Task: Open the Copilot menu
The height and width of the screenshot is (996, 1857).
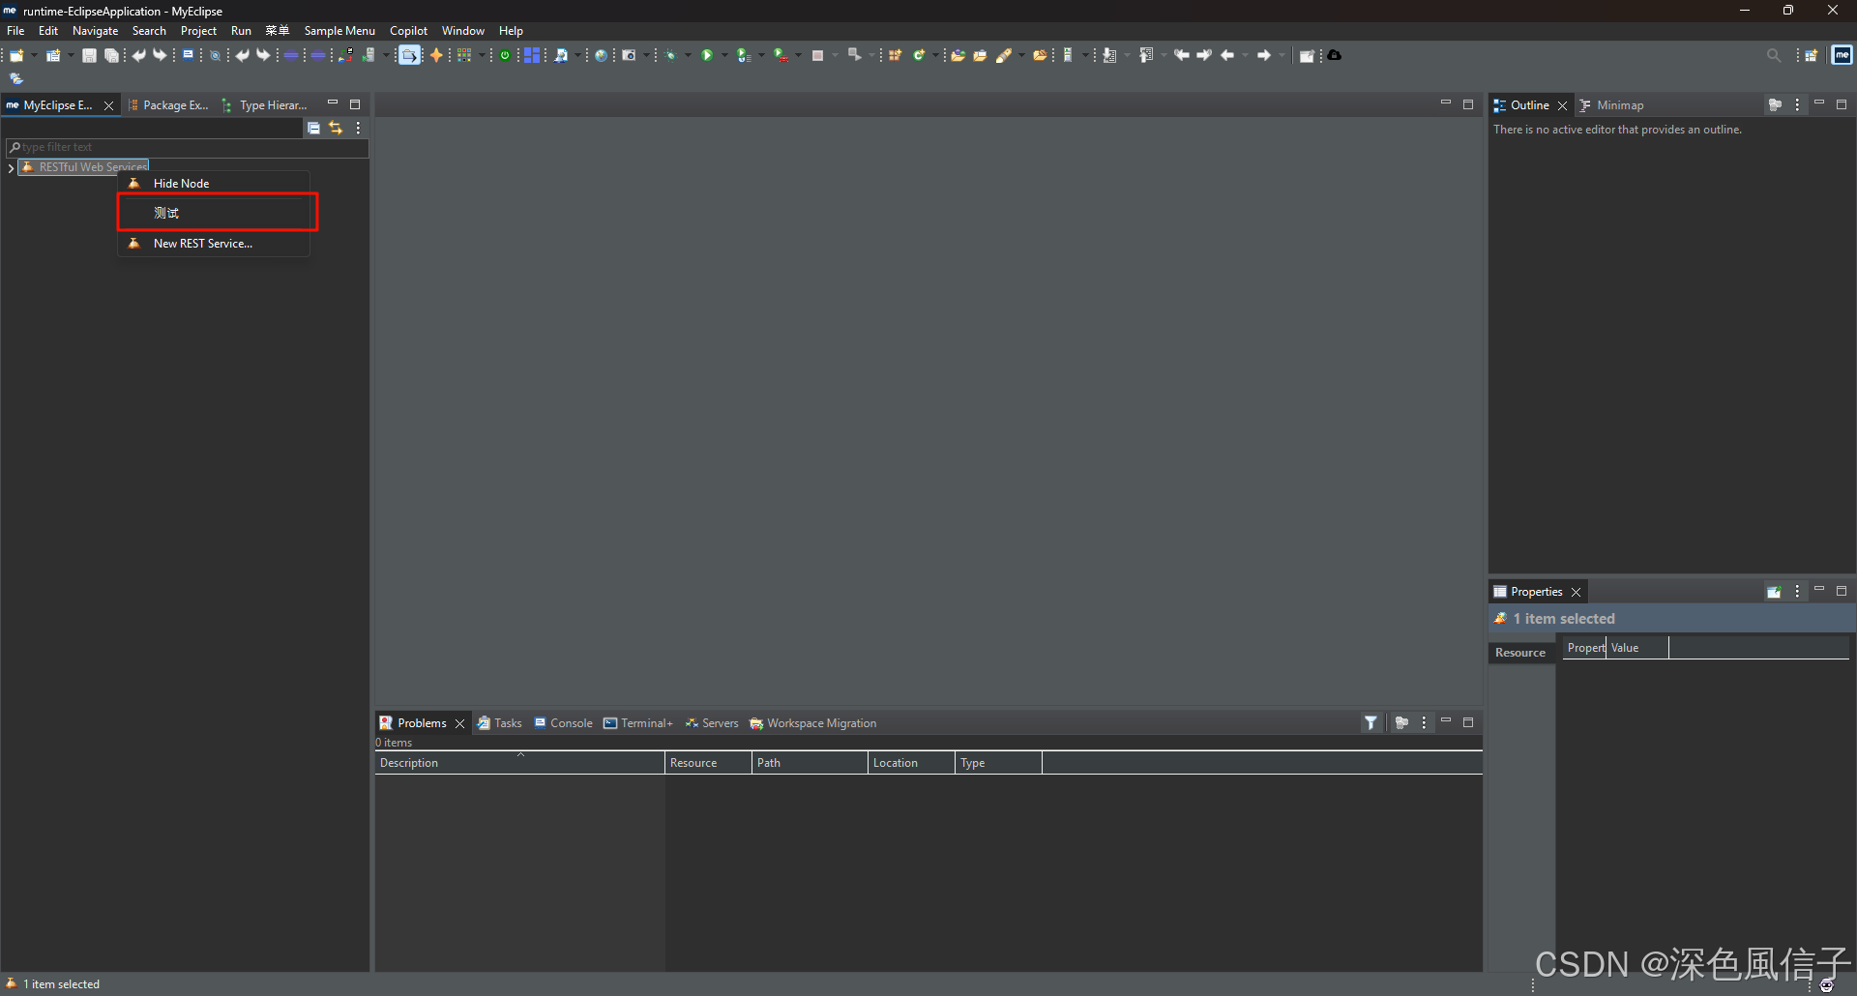Action: (x=408, y=31)
